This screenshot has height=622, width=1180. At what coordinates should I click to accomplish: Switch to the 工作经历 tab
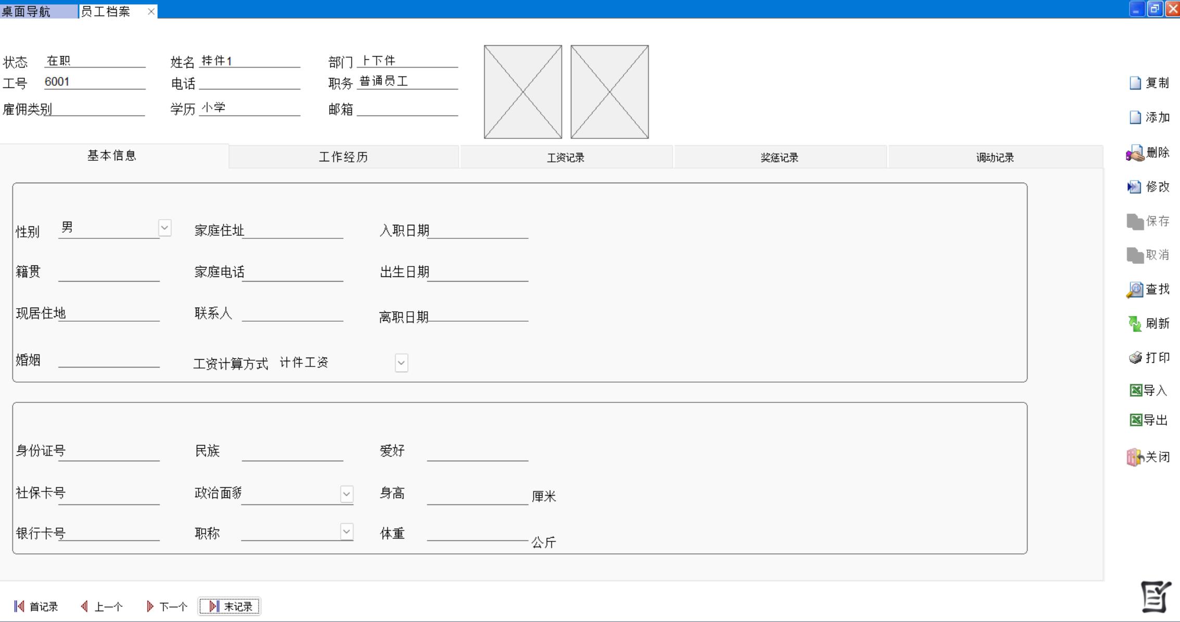tap(343, 157)
